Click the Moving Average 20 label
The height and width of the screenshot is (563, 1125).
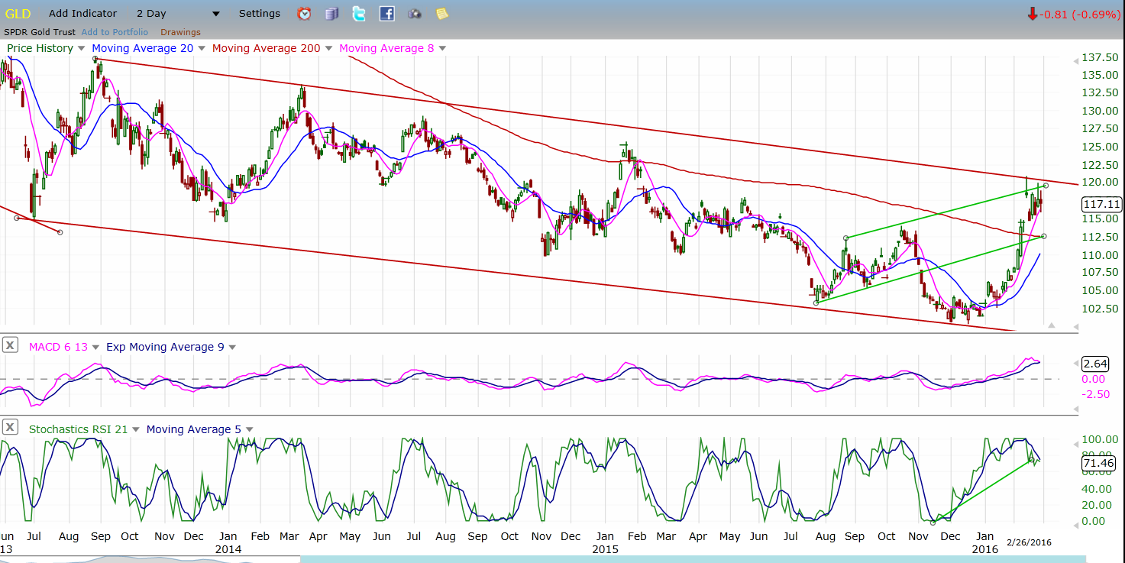143,48
